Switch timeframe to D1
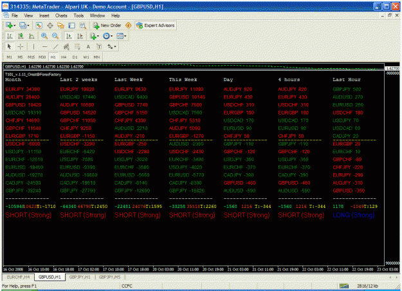This screenshot has width=402, height=291. 75,57
